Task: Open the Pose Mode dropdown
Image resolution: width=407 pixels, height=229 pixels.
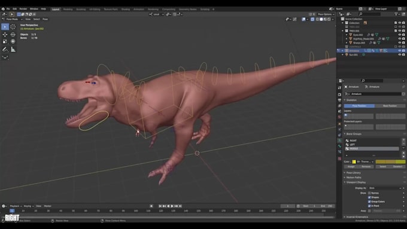Action: pyautogui.click(x=12, y=19)
